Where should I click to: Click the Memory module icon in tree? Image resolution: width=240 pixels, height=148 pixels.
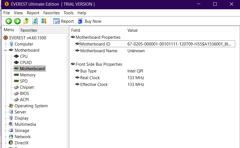[x=16, y=75]
